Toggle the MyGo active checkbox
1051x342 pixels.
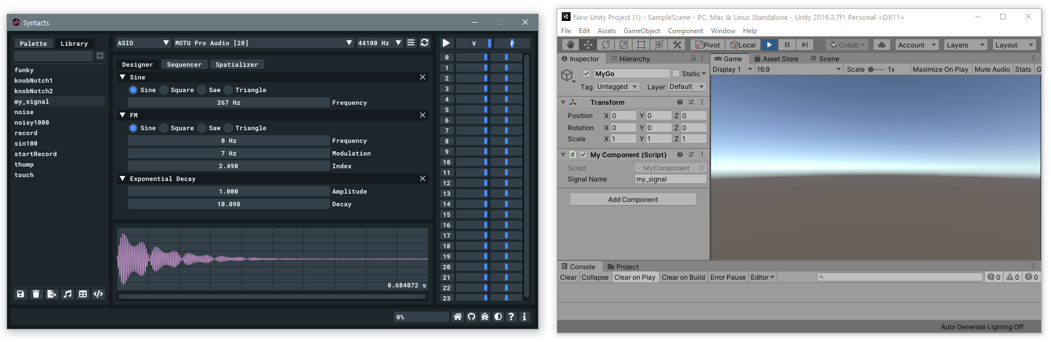pyautogui.click(x=587, y=73)
